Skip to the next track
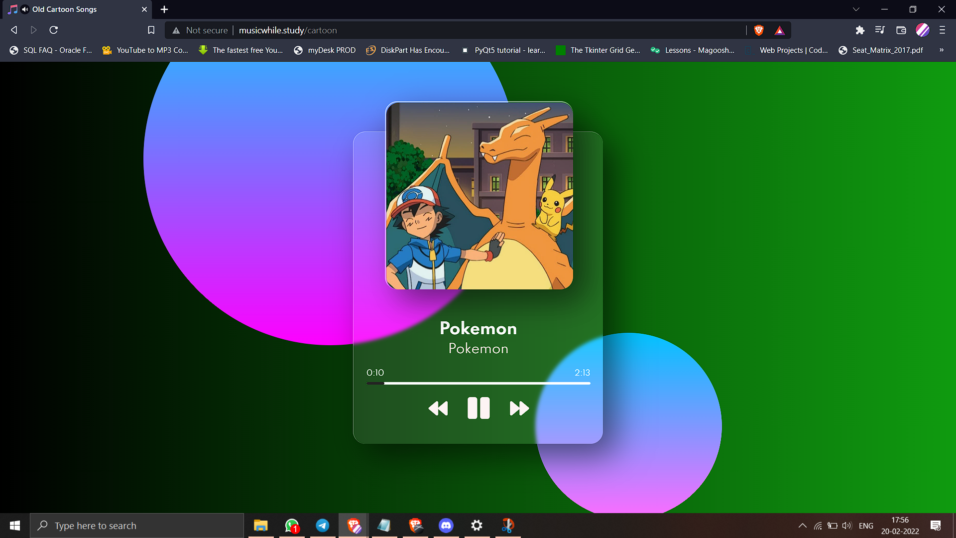Screen dimensions: 956x538 pos(519,408)
